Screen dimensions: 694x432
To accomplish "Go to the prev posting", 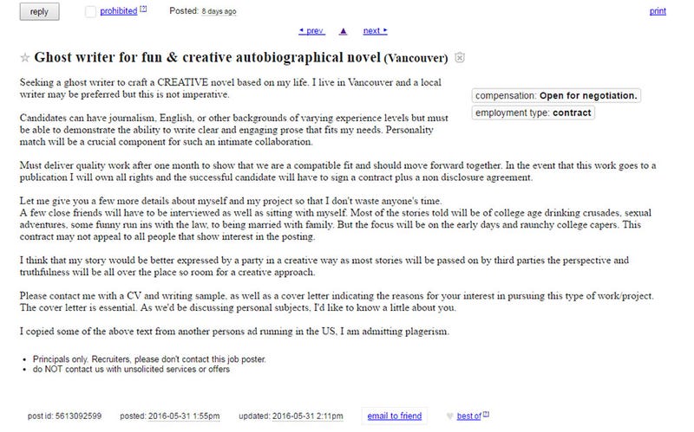I will [x=311, y=31].
